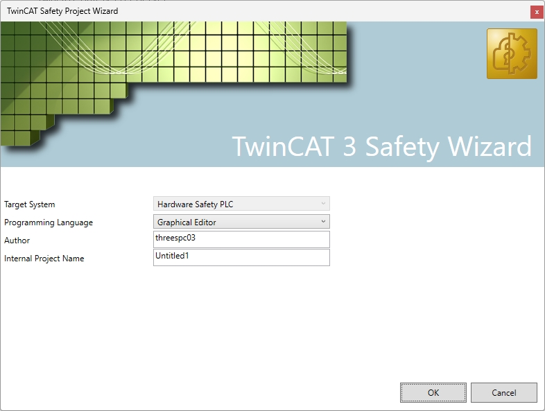Click into the Internal Project Name field

[x=241, y=258]
